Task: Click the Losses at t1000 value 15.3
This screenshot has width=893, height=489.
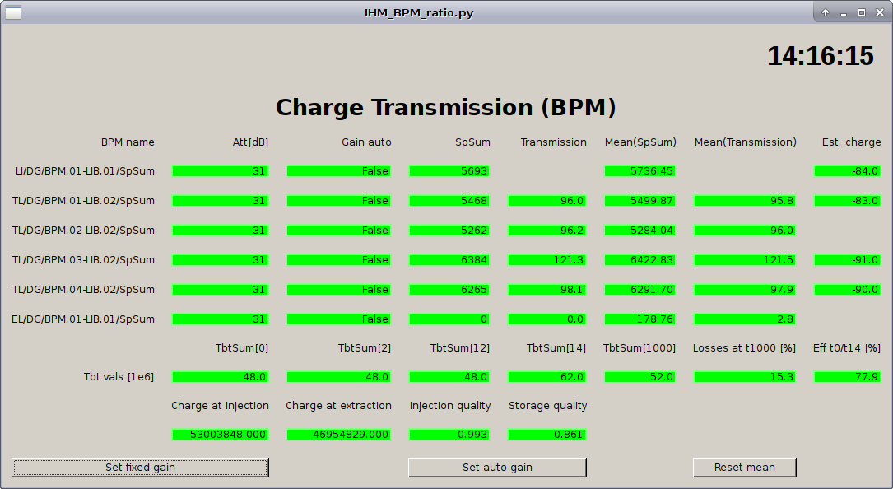Action: coord(745,377)
